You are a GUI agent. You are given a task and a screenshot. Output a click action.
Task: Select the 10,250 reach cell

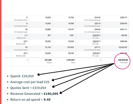point(48,17)
